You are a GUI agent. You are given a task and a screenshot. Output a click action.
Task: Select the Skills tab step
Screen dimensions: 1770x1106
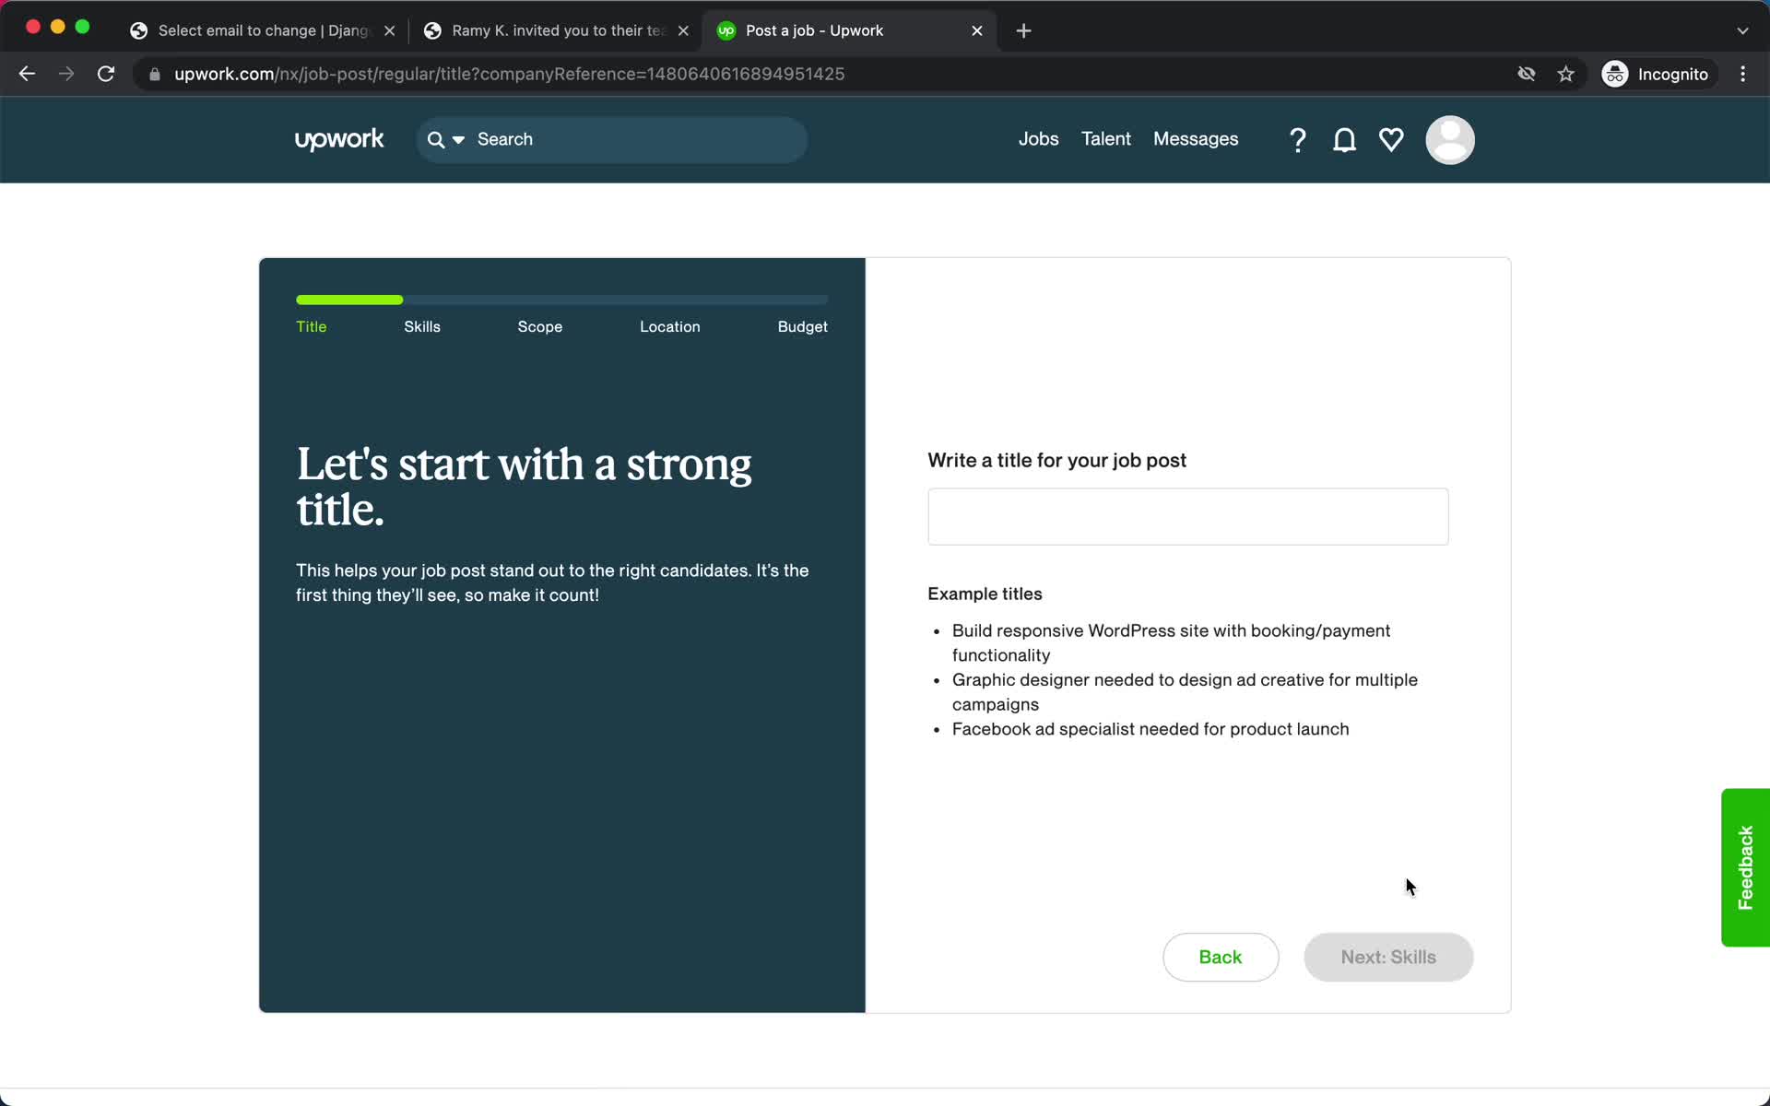click(423, 326)
